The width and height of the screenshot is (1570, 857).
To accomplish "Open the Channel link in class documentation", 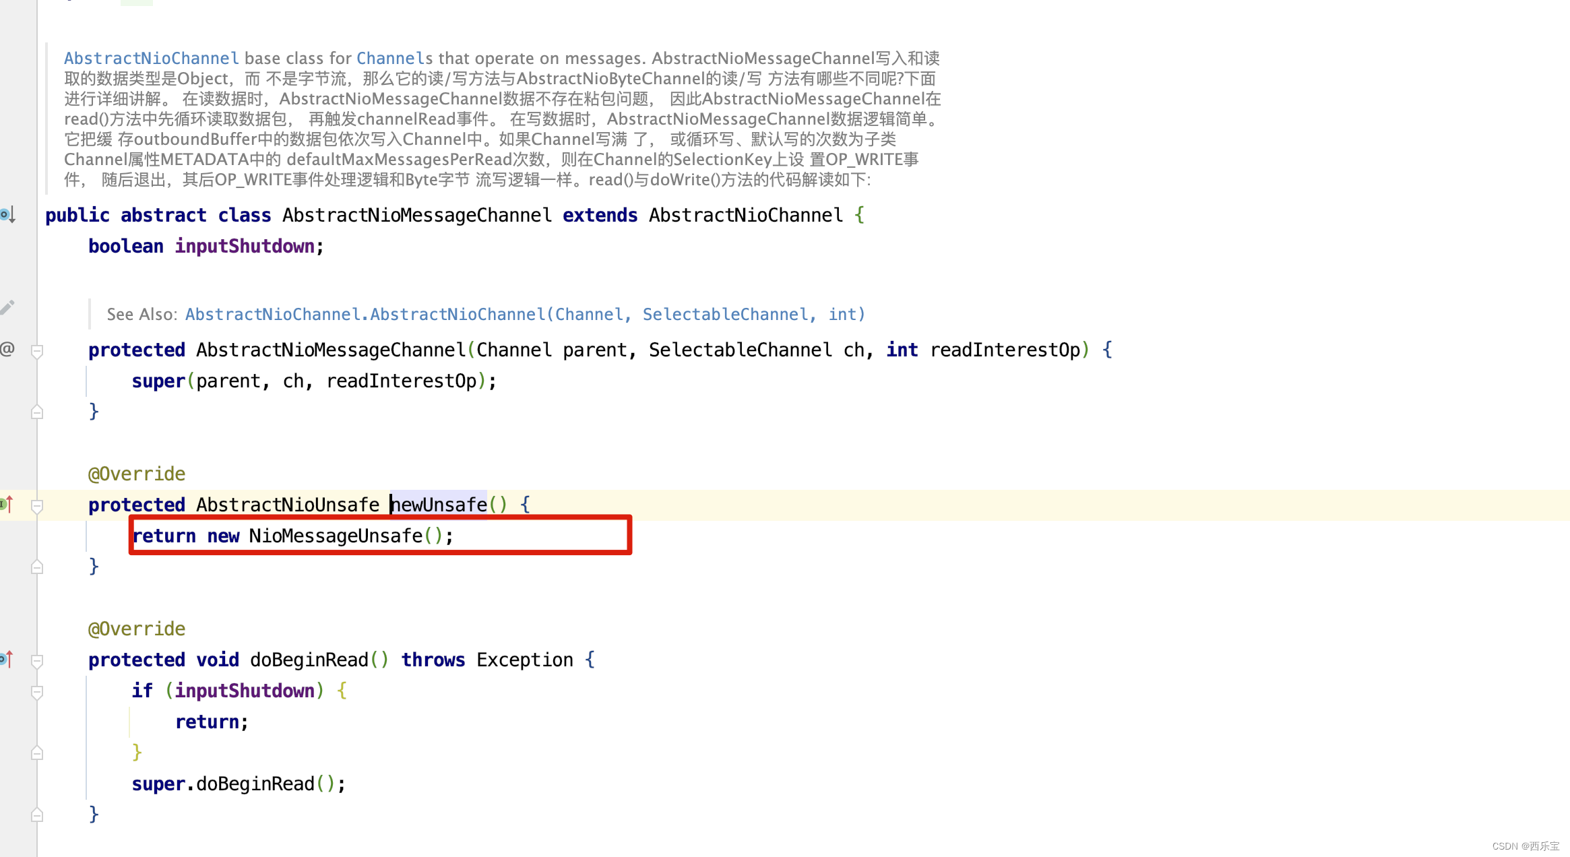I will [390, 59].
